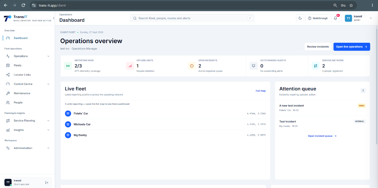Image resolution: width=378 pixels, height=188 pixels.
Task: Click the Fleets bus icon
Action: [x=8, y=65]
